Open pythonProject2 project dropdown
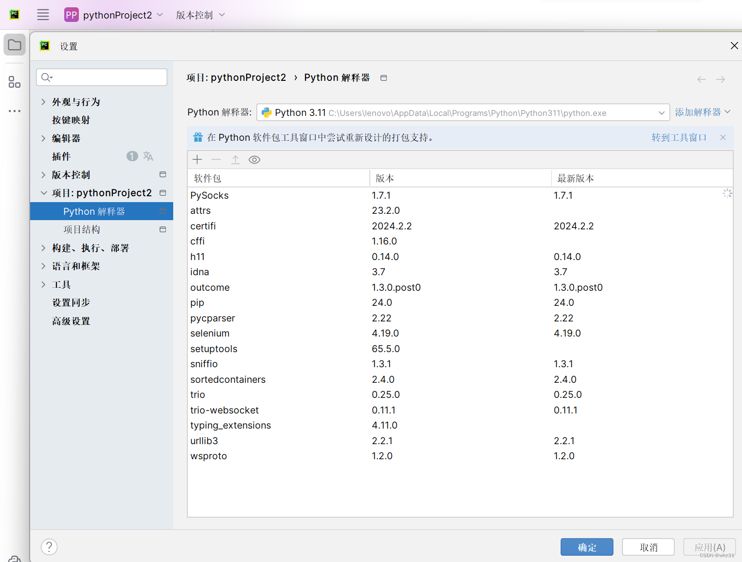The width and height of the screenshot is (742, 562). click(x=114, y=15)
